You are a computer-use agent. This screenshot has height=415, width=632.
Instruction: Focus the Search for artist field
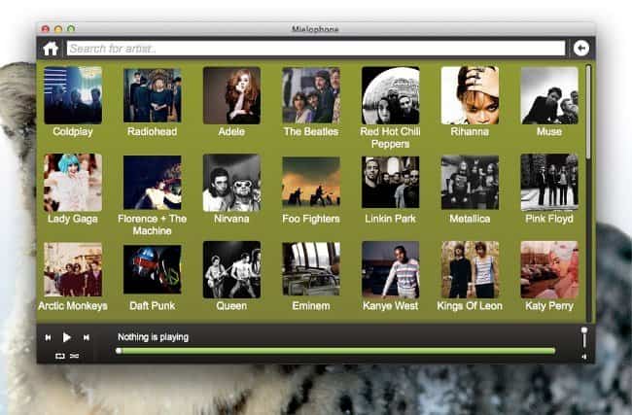316,49
